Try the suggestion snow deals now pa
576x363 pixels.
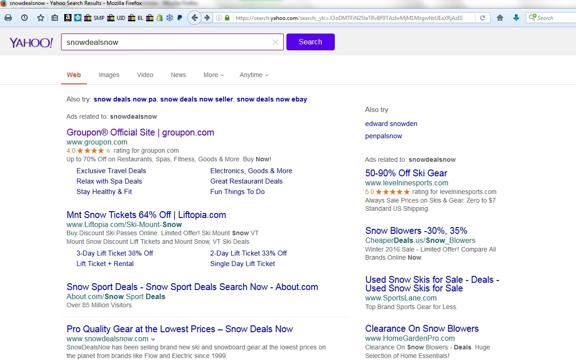click(125, 99)
